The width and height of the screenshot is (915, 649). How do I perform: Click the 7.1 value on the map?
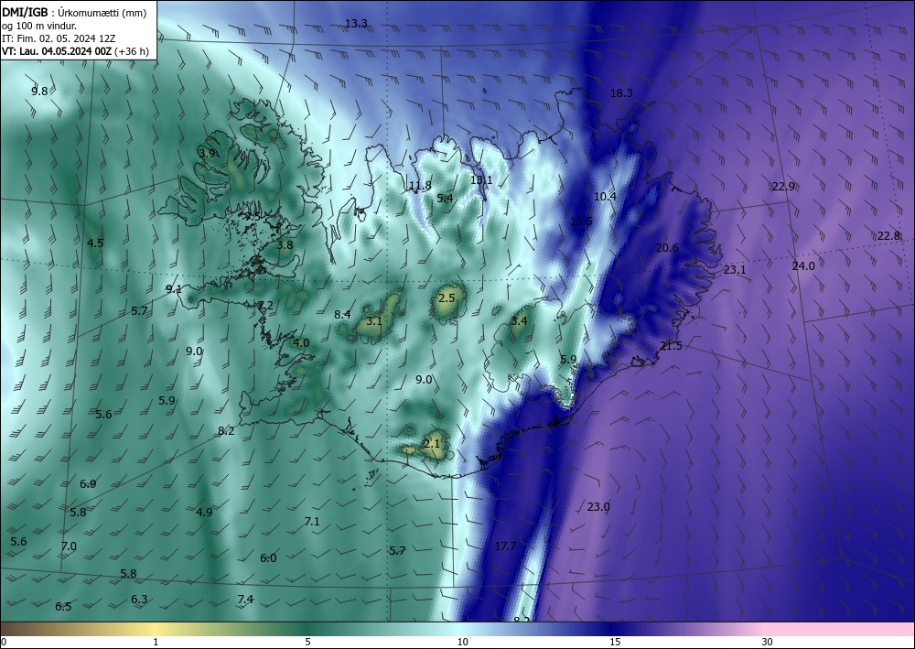click(x=312, y=521)
